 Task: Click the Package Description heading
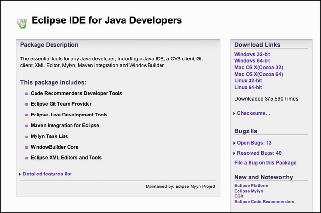(x=49, y=45)
